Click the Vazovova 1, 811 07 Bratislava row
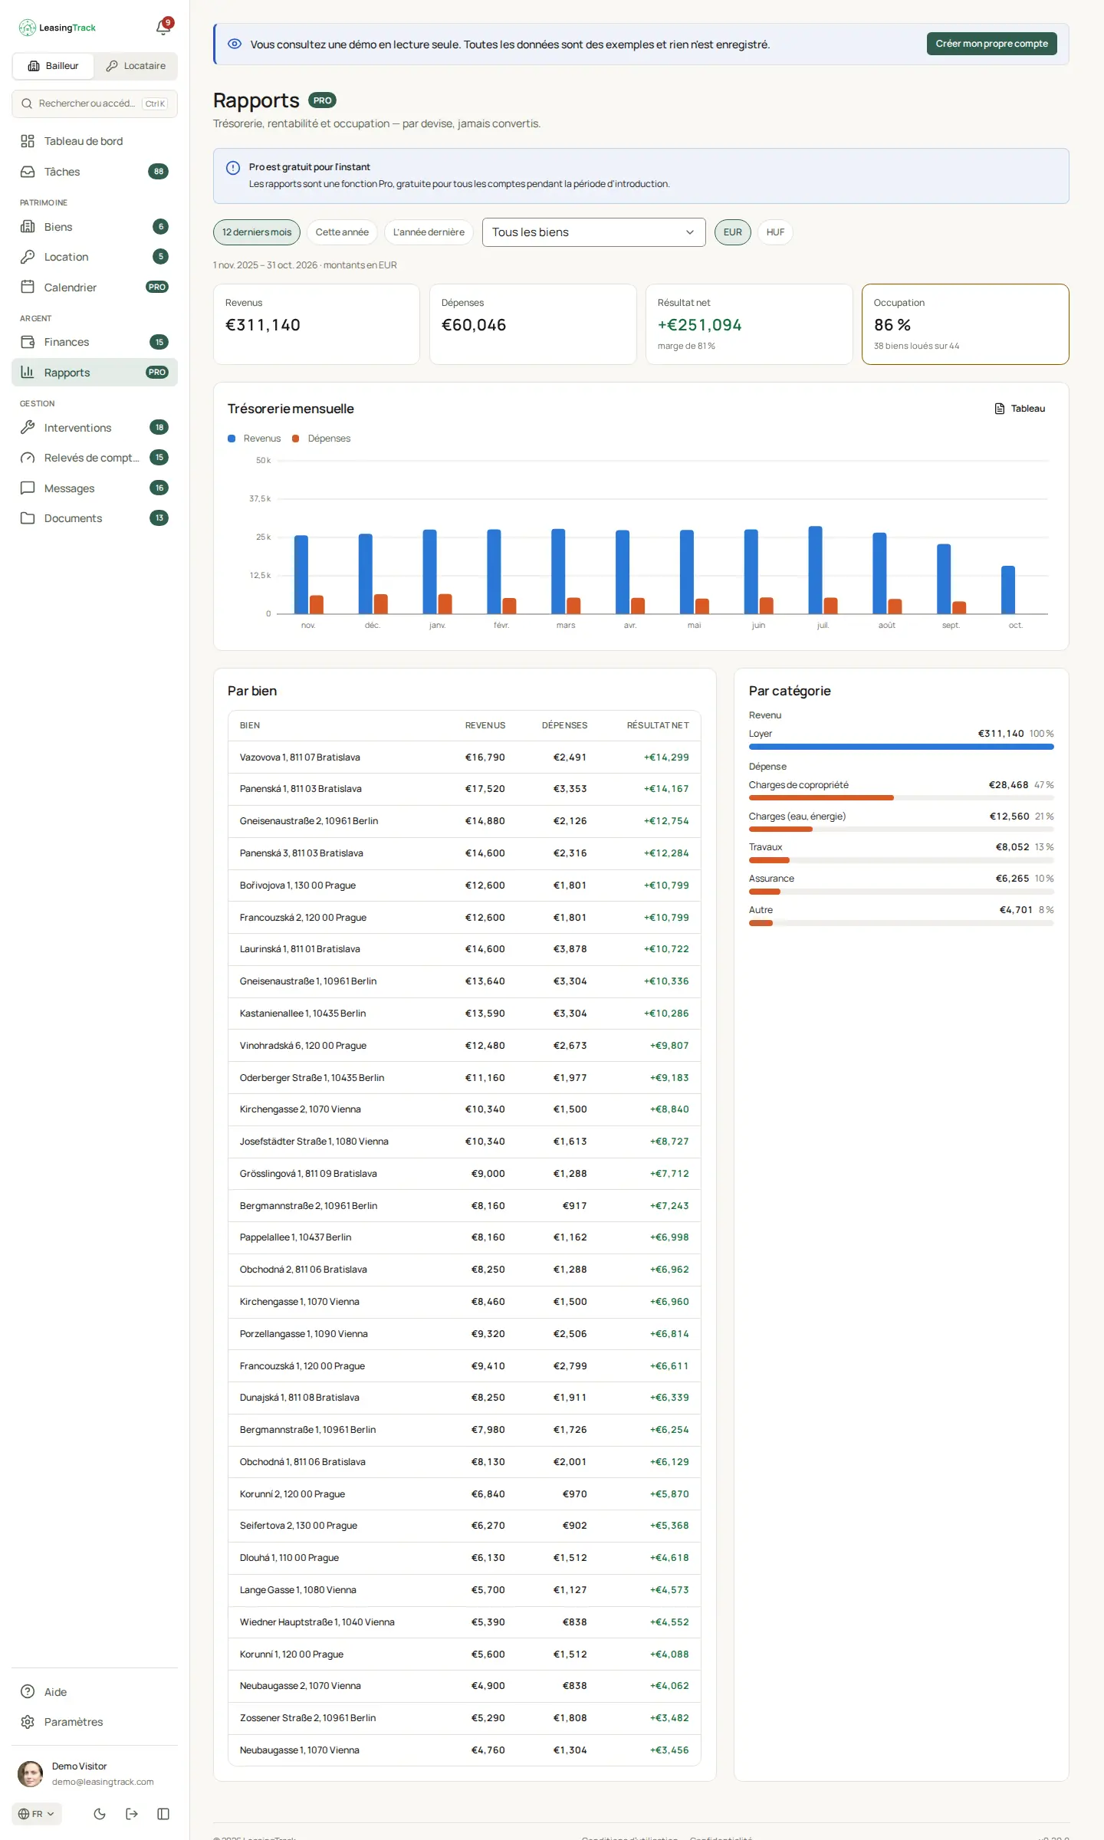 tap(465, 757)
